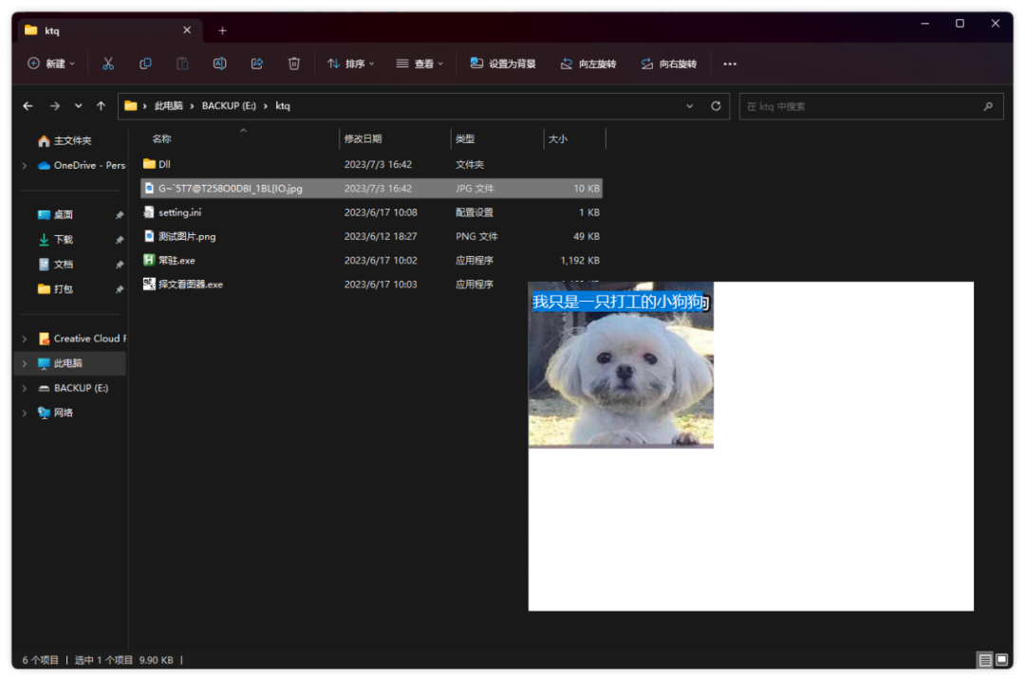Click 向左旋转 rotate left button

(588, 64)
